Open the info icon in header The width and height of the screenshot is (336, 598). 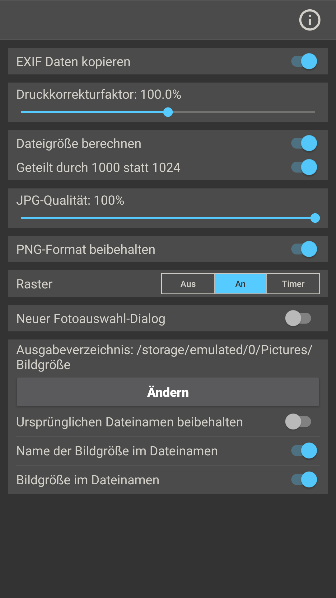coord(310,20)
